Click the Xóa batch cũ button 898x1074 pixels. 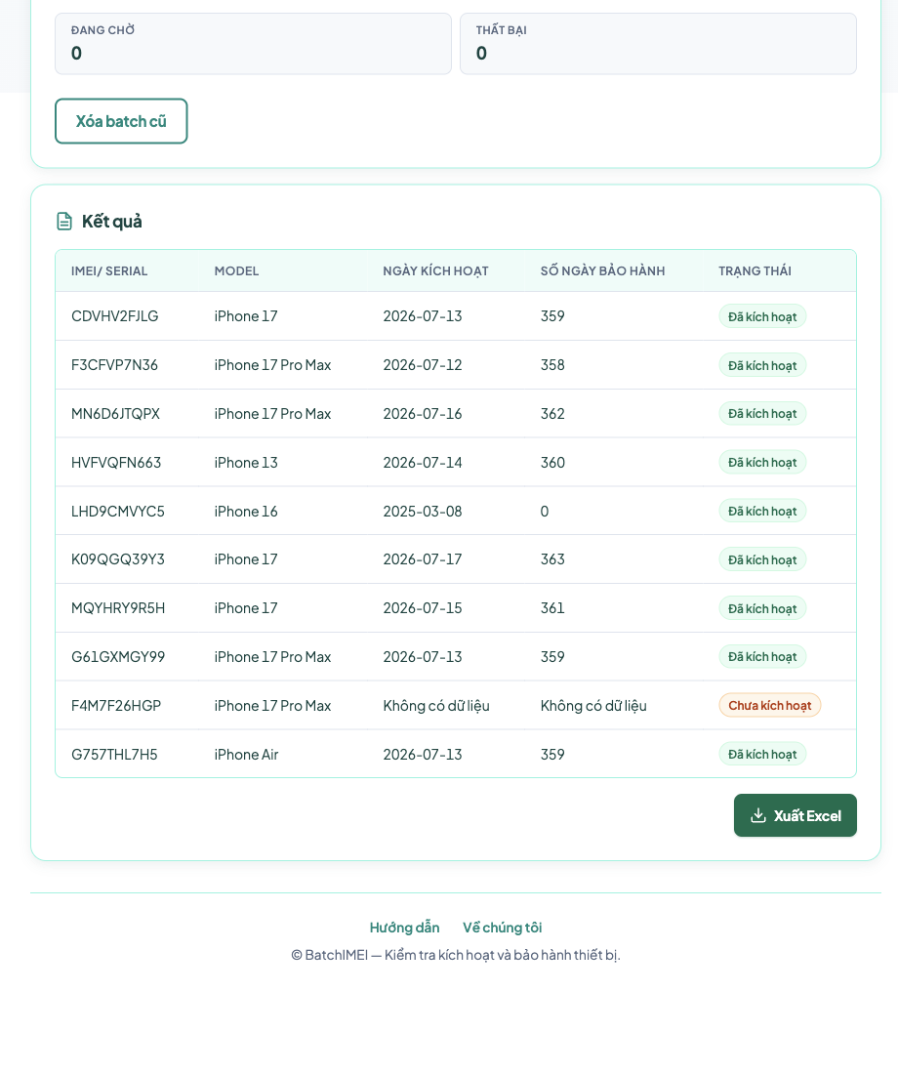pos(121,121)
